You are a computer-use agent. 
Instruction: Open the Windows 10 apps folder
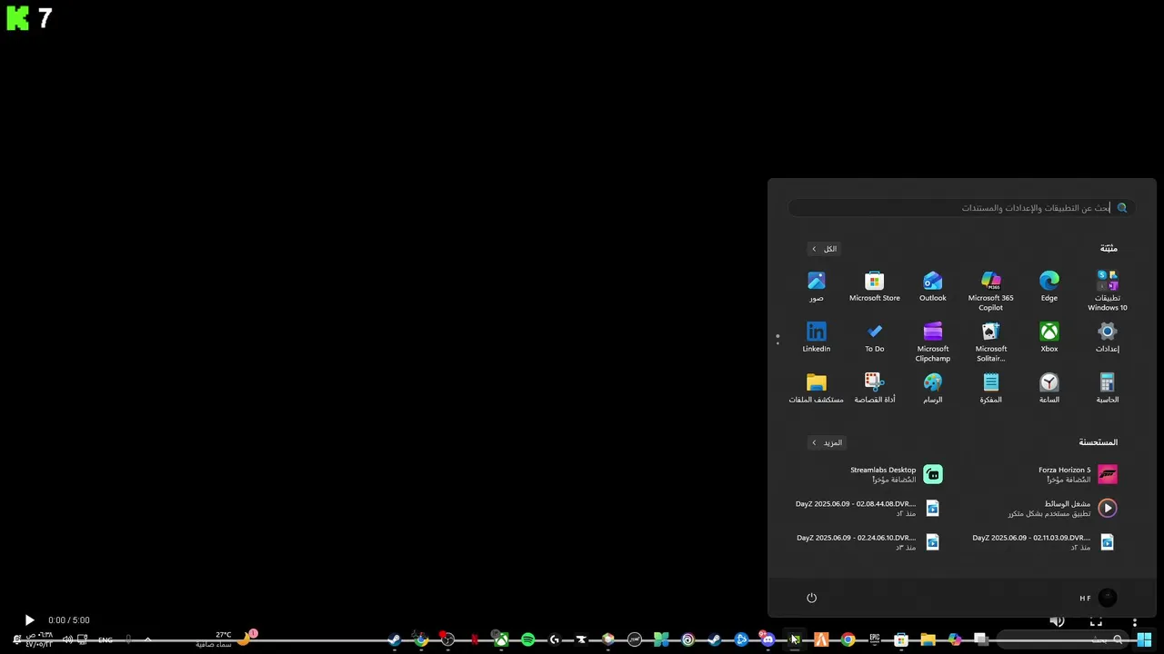(x=1107, y=291)
